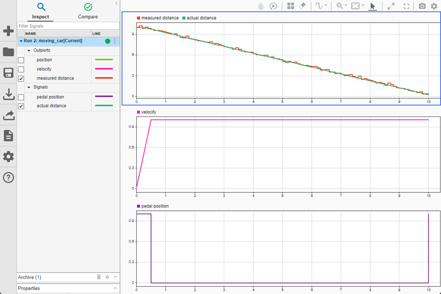
Task: Save the session with the floppy disk icon
Action: tap(8, 73)
